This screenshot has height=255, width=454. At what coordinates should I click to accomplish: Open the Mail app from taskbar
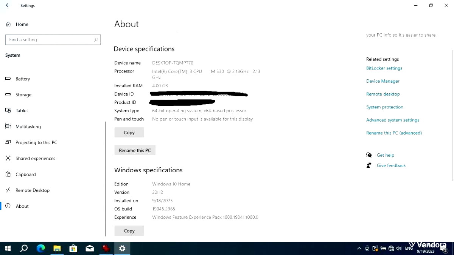pos(90,248)
